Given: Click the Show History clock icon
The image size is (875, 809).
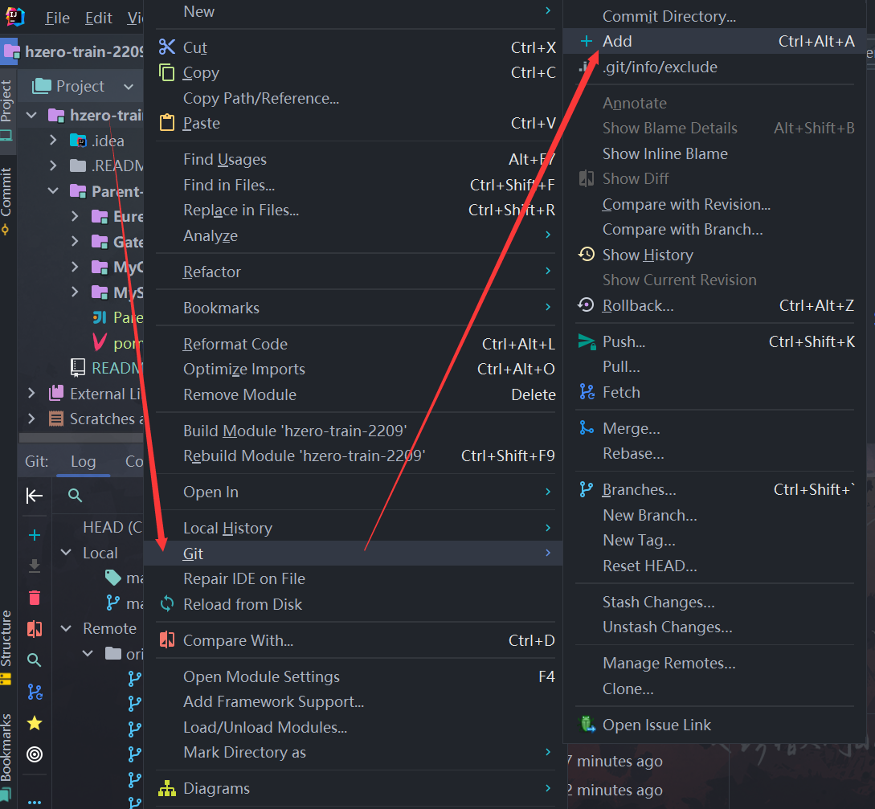Looking at the screenshot, I should coord(586,255).
